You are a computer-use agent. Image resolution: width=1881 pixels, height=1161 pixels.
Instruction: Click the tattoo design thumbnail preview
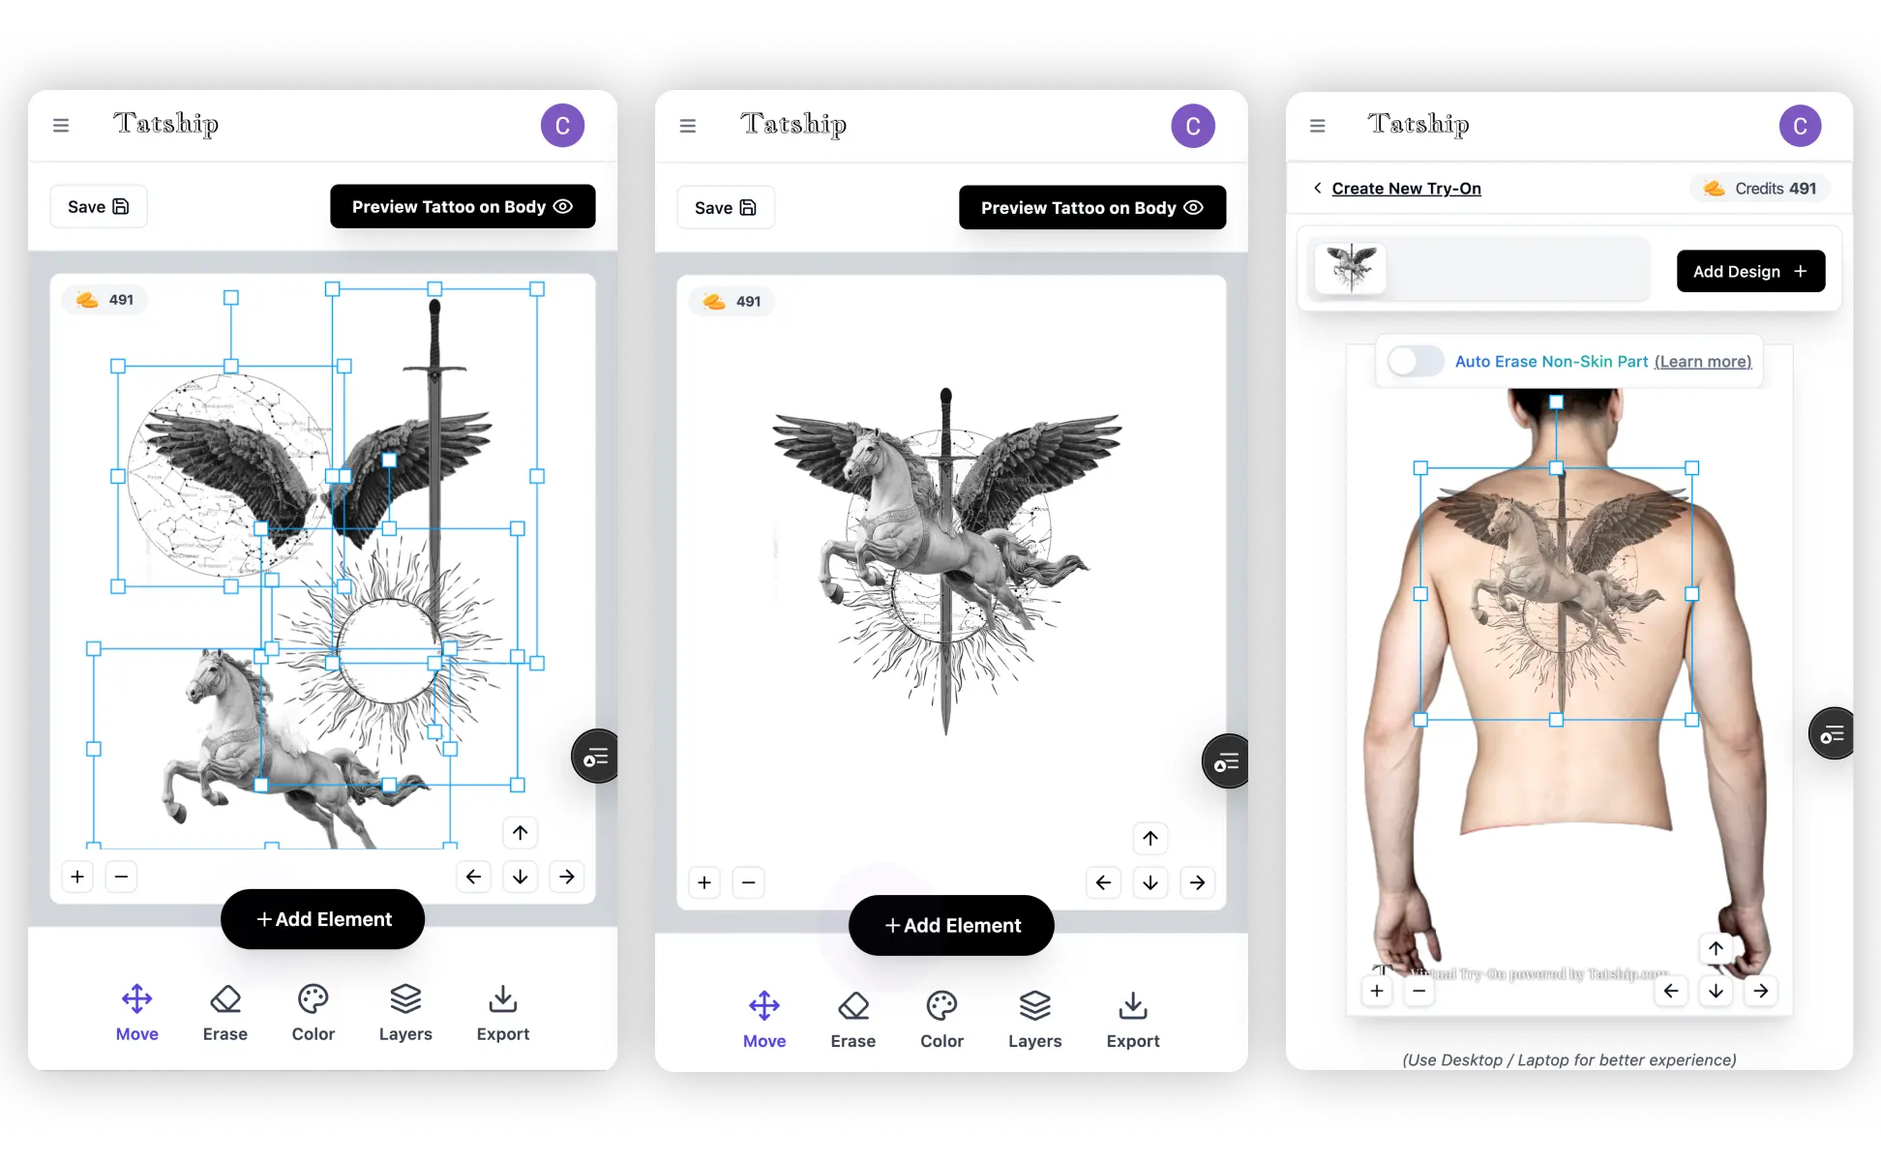(1349, 269)
